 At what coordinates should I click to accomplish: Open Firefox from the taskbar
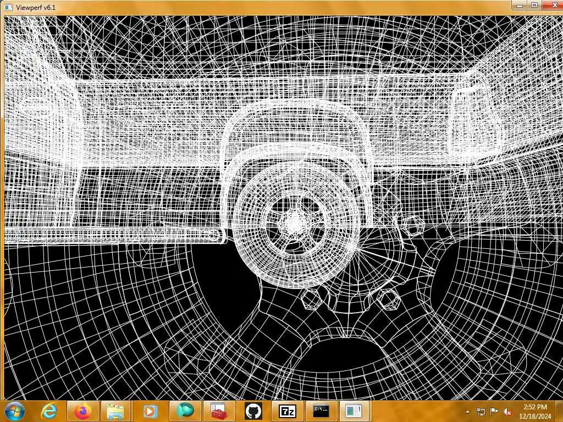[82, 411]
